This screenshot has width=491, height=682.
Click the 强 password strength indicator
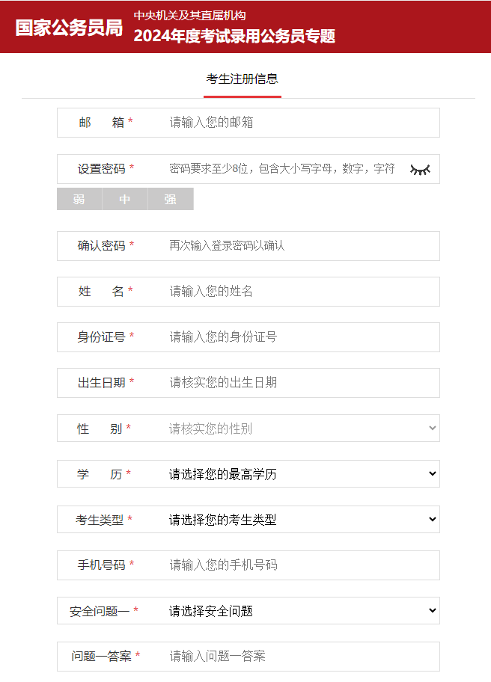171,199
